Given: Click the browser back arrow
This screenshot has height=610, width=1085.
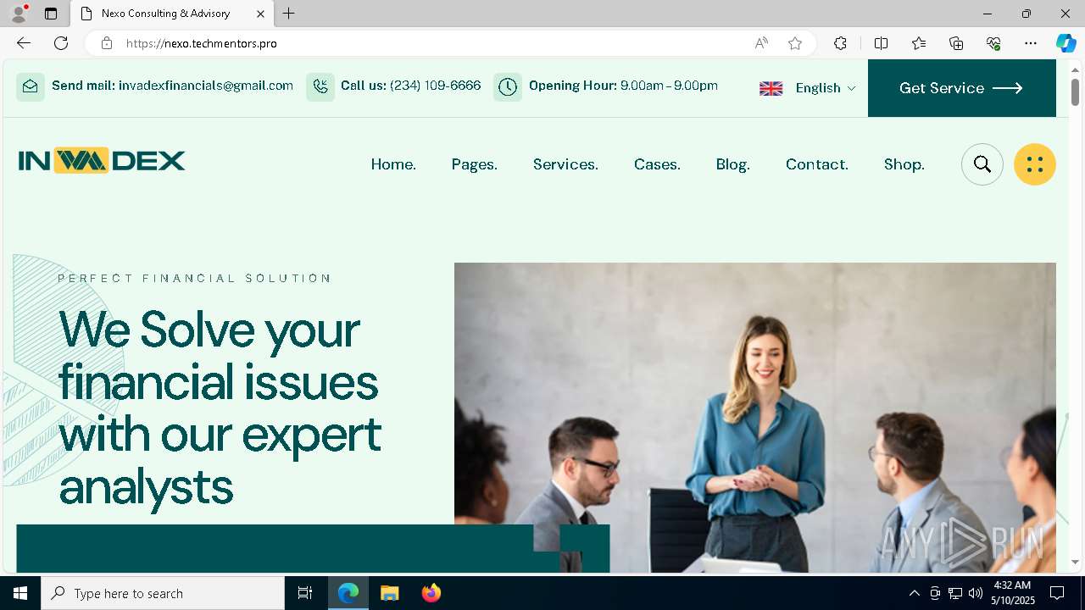Looking at the screenshot, I should point(24,43).
